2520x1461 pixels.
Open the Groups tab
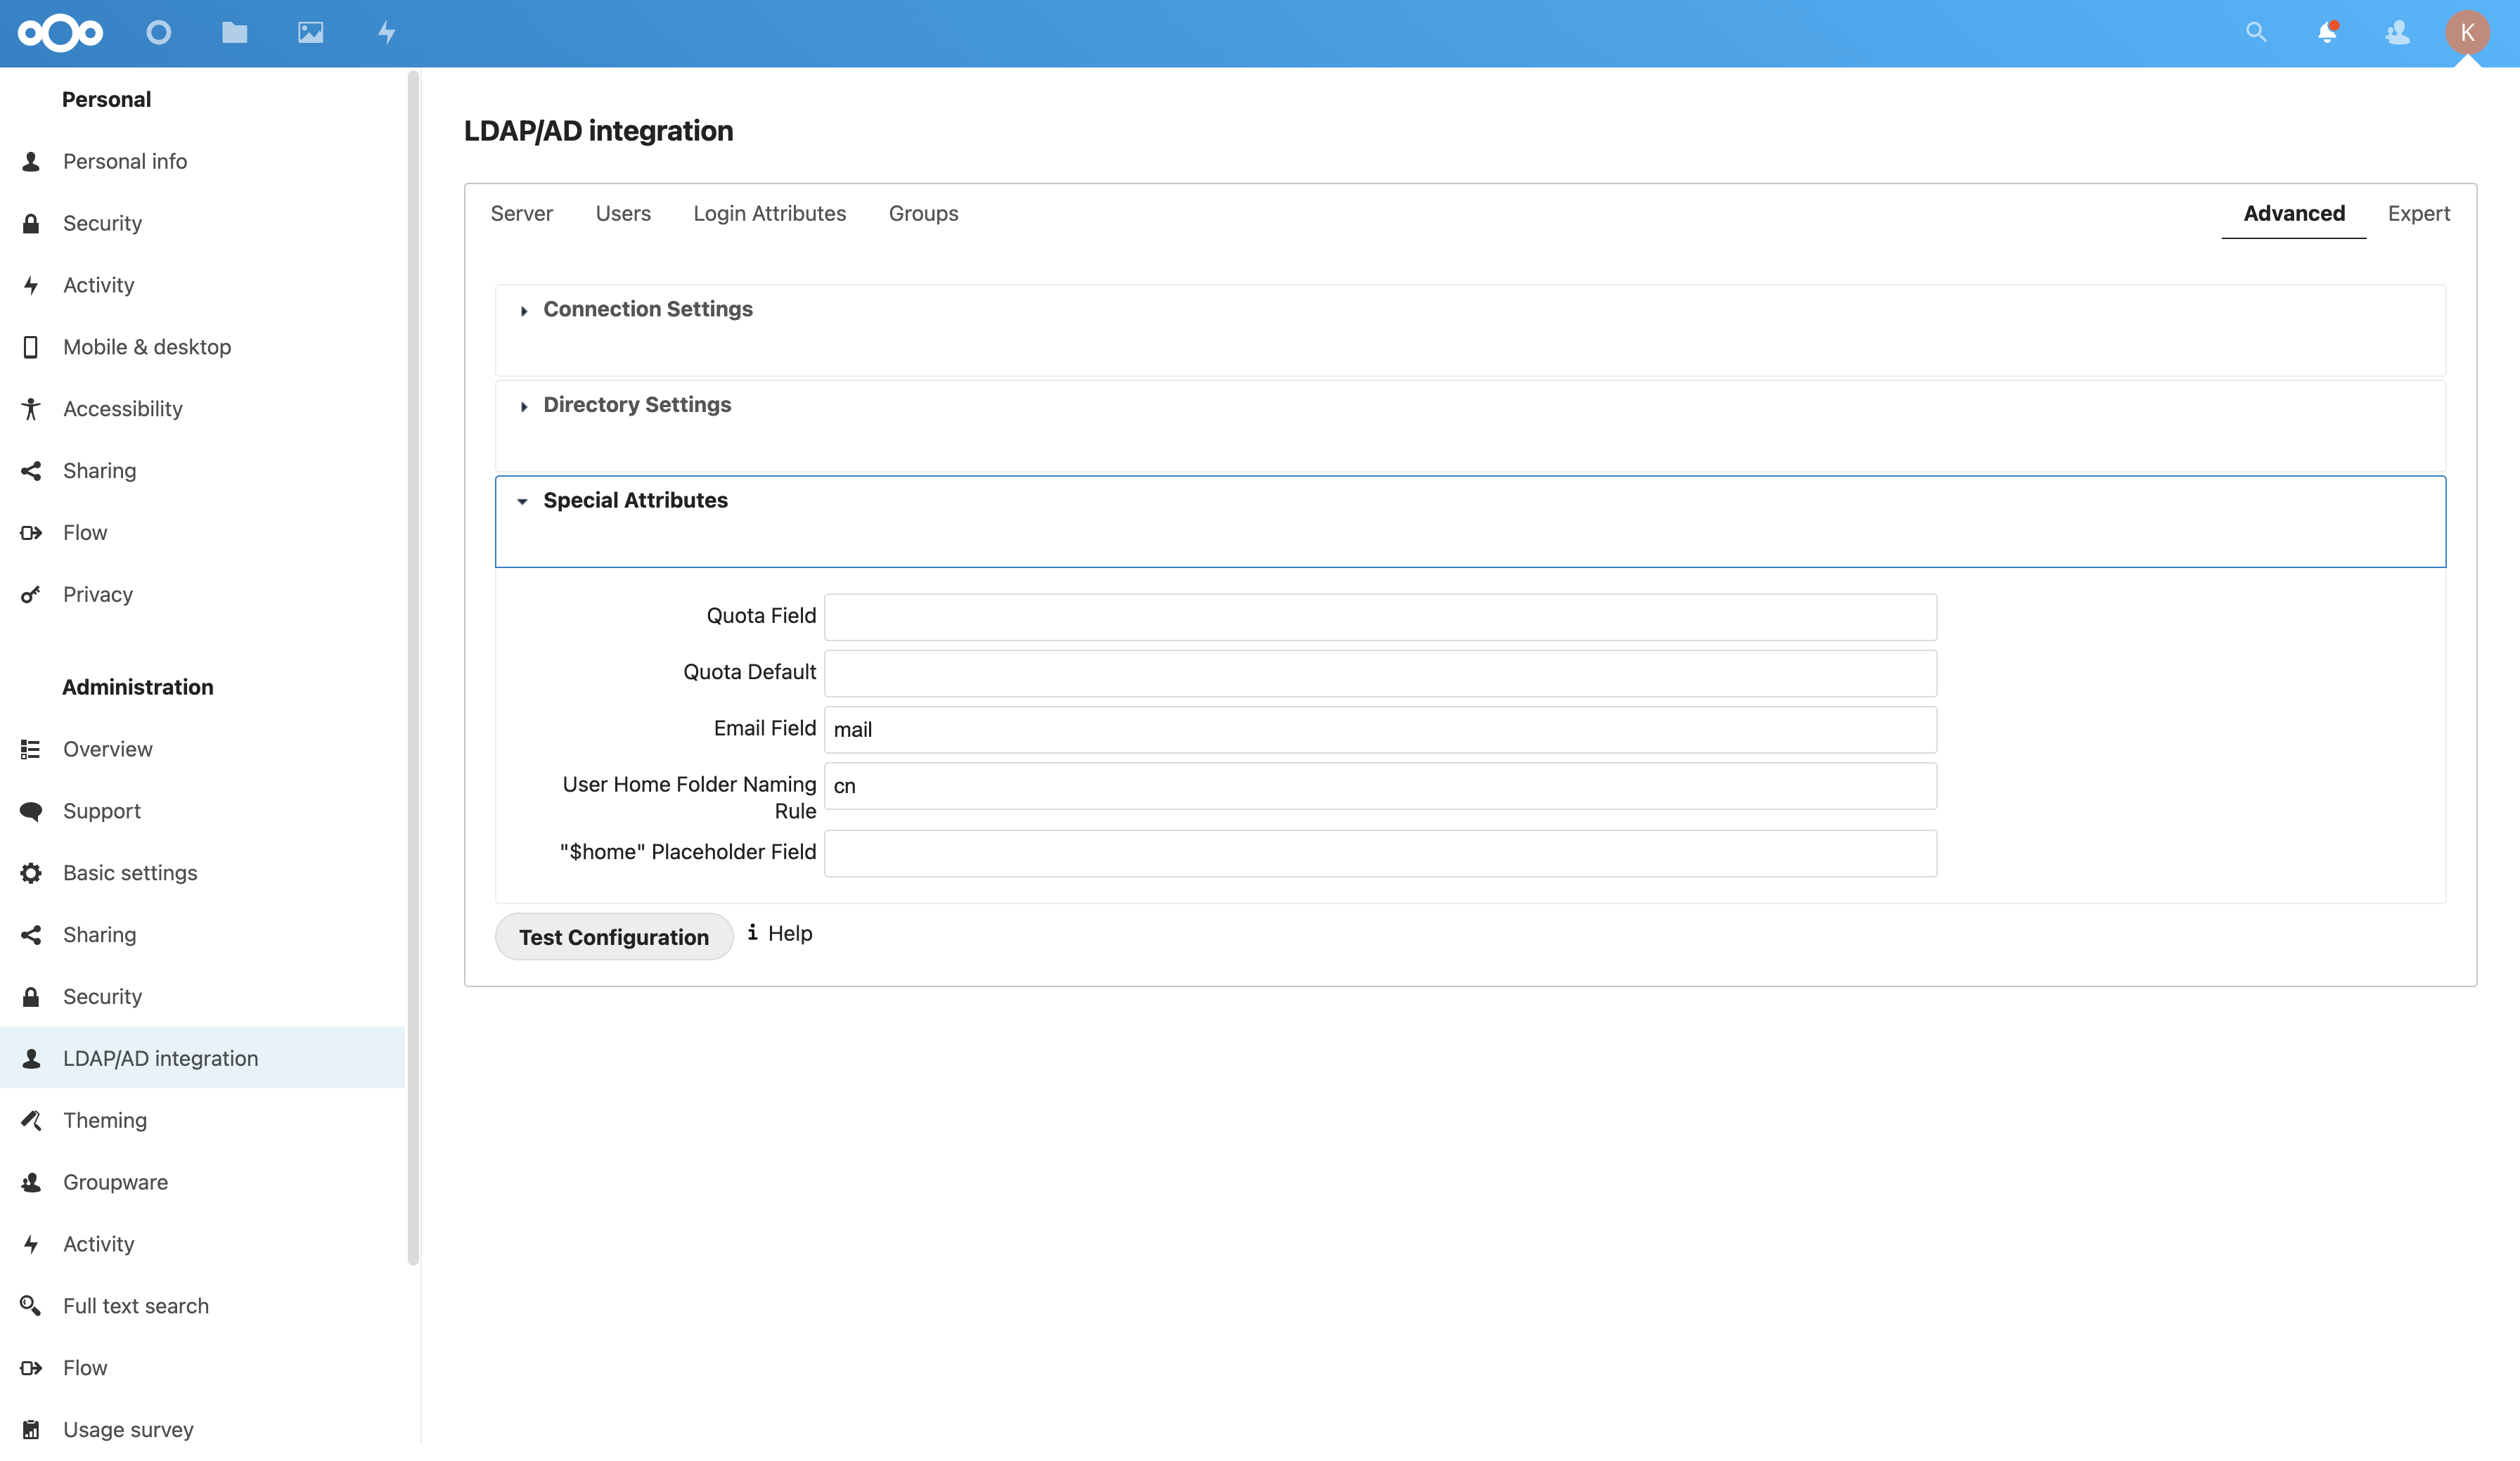(923, 213)
